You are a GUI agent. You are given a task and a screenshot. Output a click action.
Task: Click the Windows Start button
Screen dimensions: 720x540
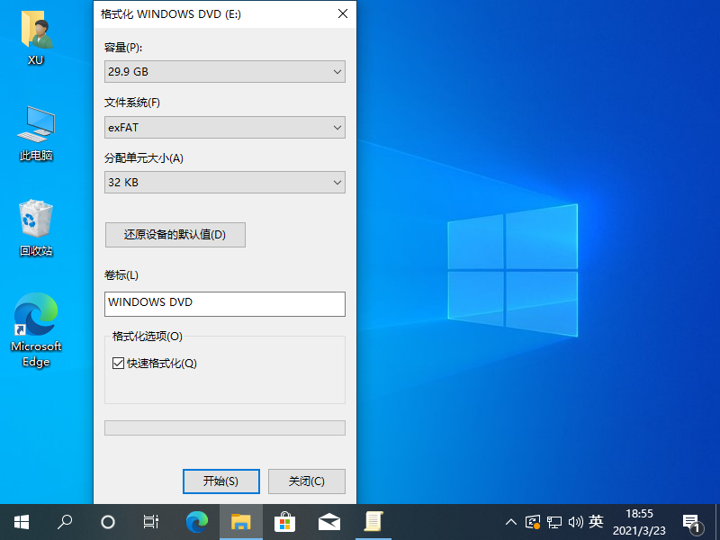pyautogui.click(x=21, y=521)
